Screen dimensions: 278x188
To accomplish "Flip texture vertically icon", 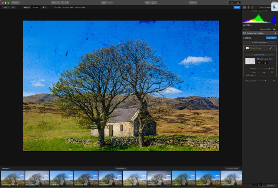I will pos(265,63).
